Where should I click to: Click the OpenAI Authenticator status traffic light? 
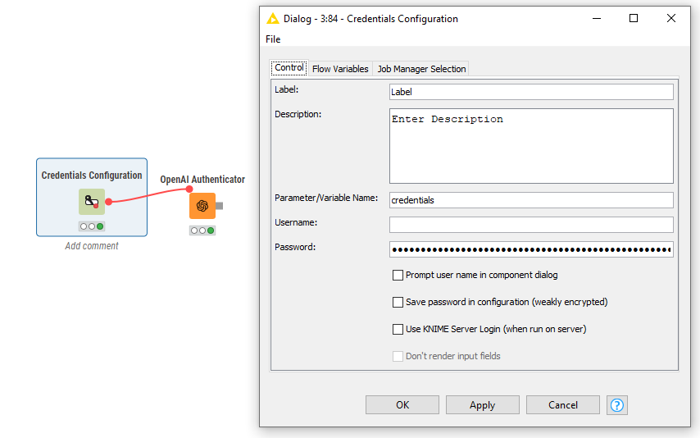click(x=202, y=230)
